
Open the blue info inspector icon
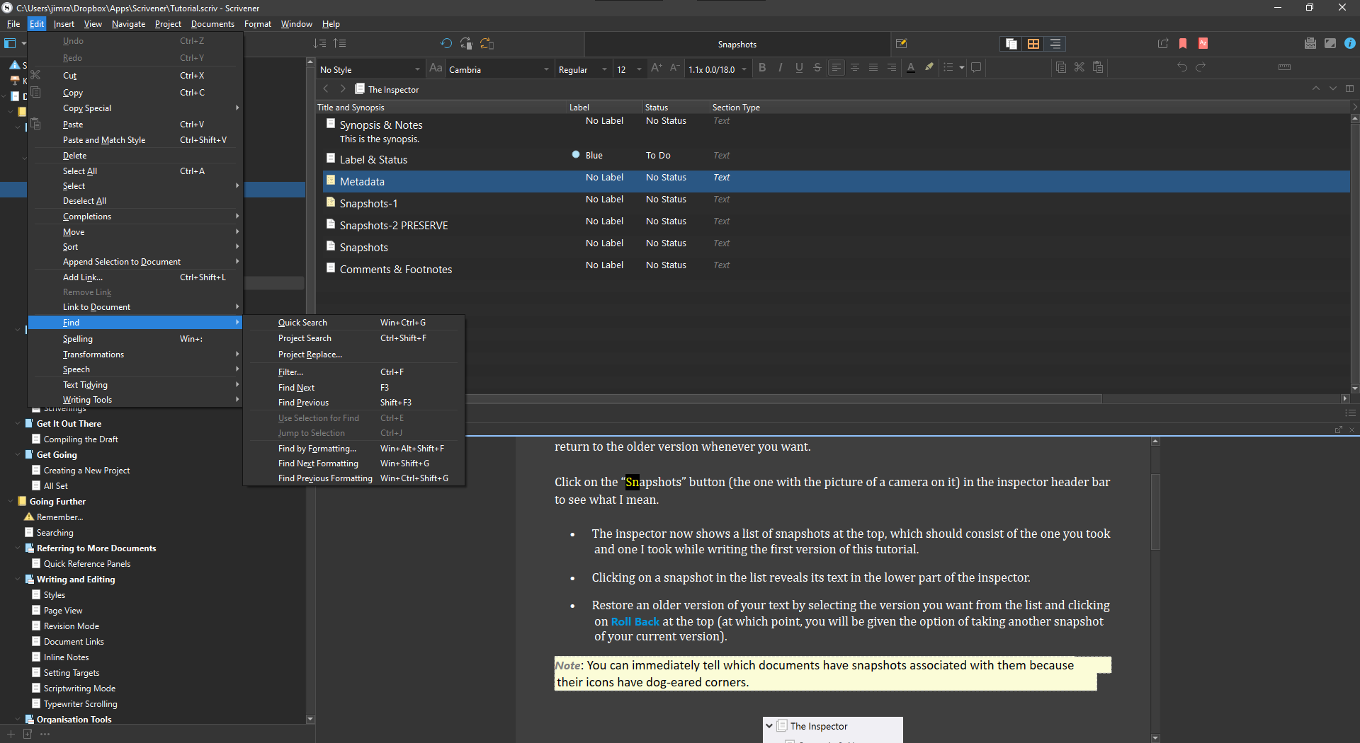[1350, 43]
